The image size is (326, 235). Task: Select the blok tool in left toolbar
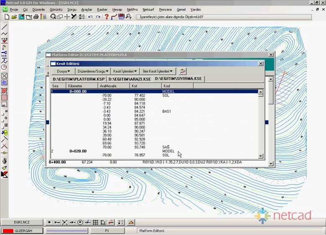4,54
